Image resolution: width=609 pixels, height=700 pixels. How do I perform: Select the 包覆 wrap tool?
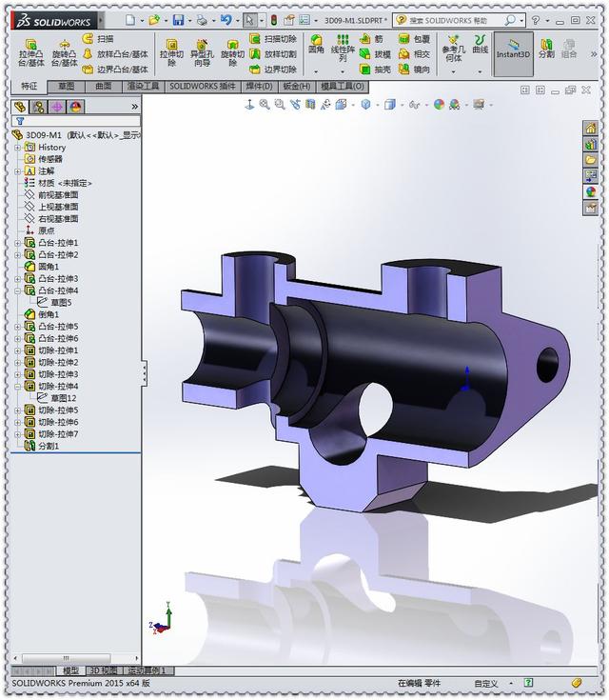click(414, 39)
